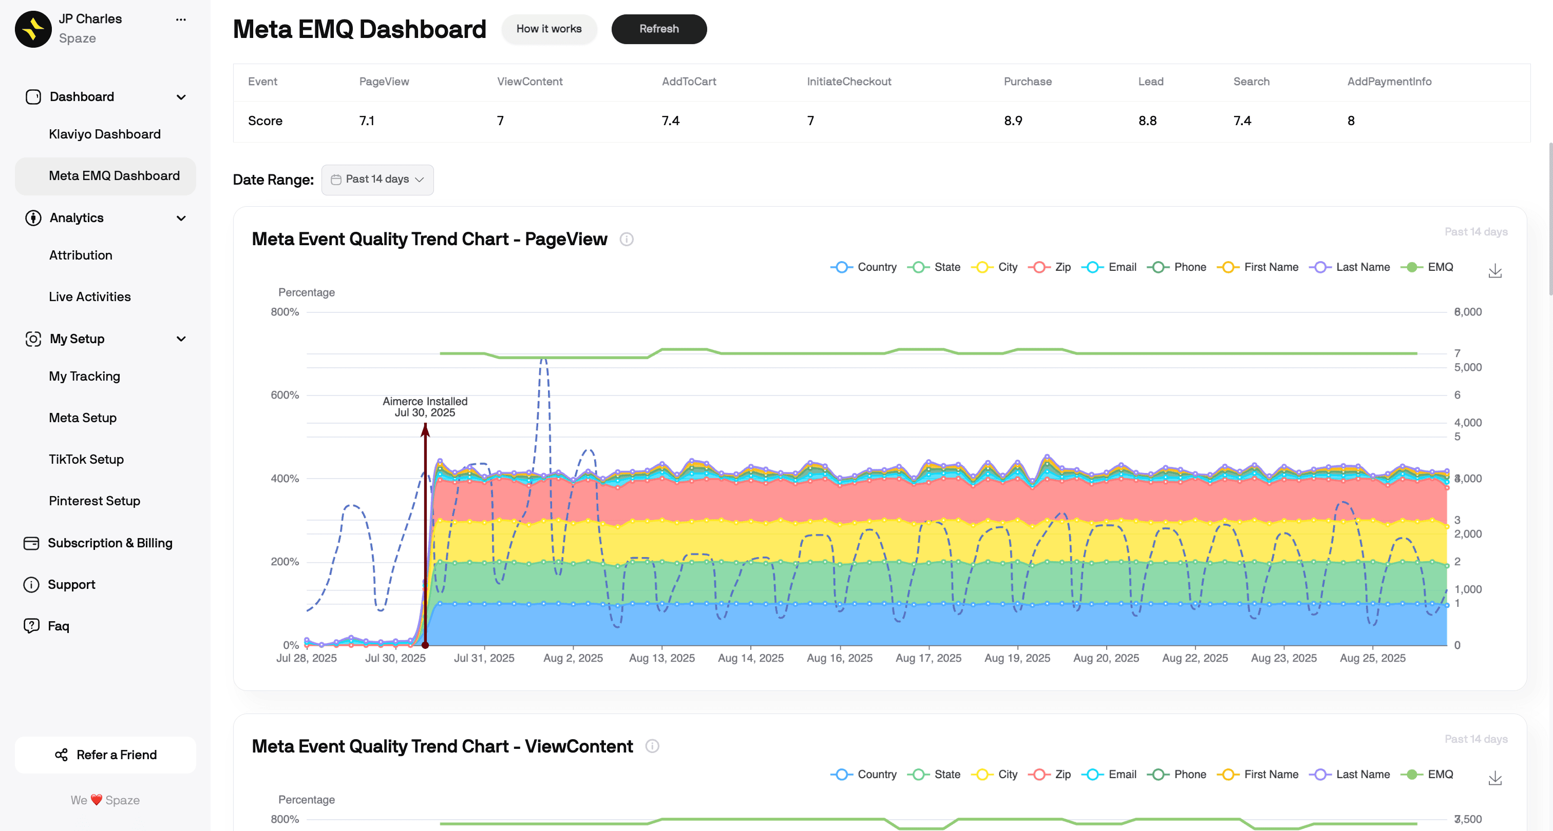Go to Meta Setup page
This screenshot has height=831, width=1553.
click(83, 418)
